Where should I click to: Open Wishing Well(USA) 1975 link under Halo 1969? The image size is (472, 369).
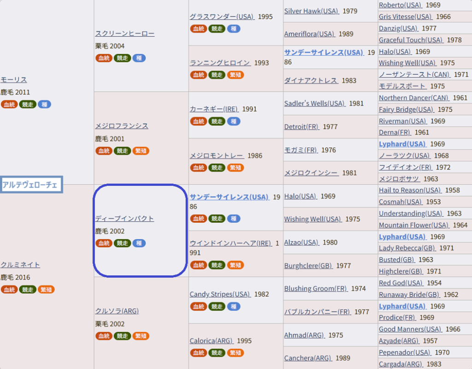313,219
